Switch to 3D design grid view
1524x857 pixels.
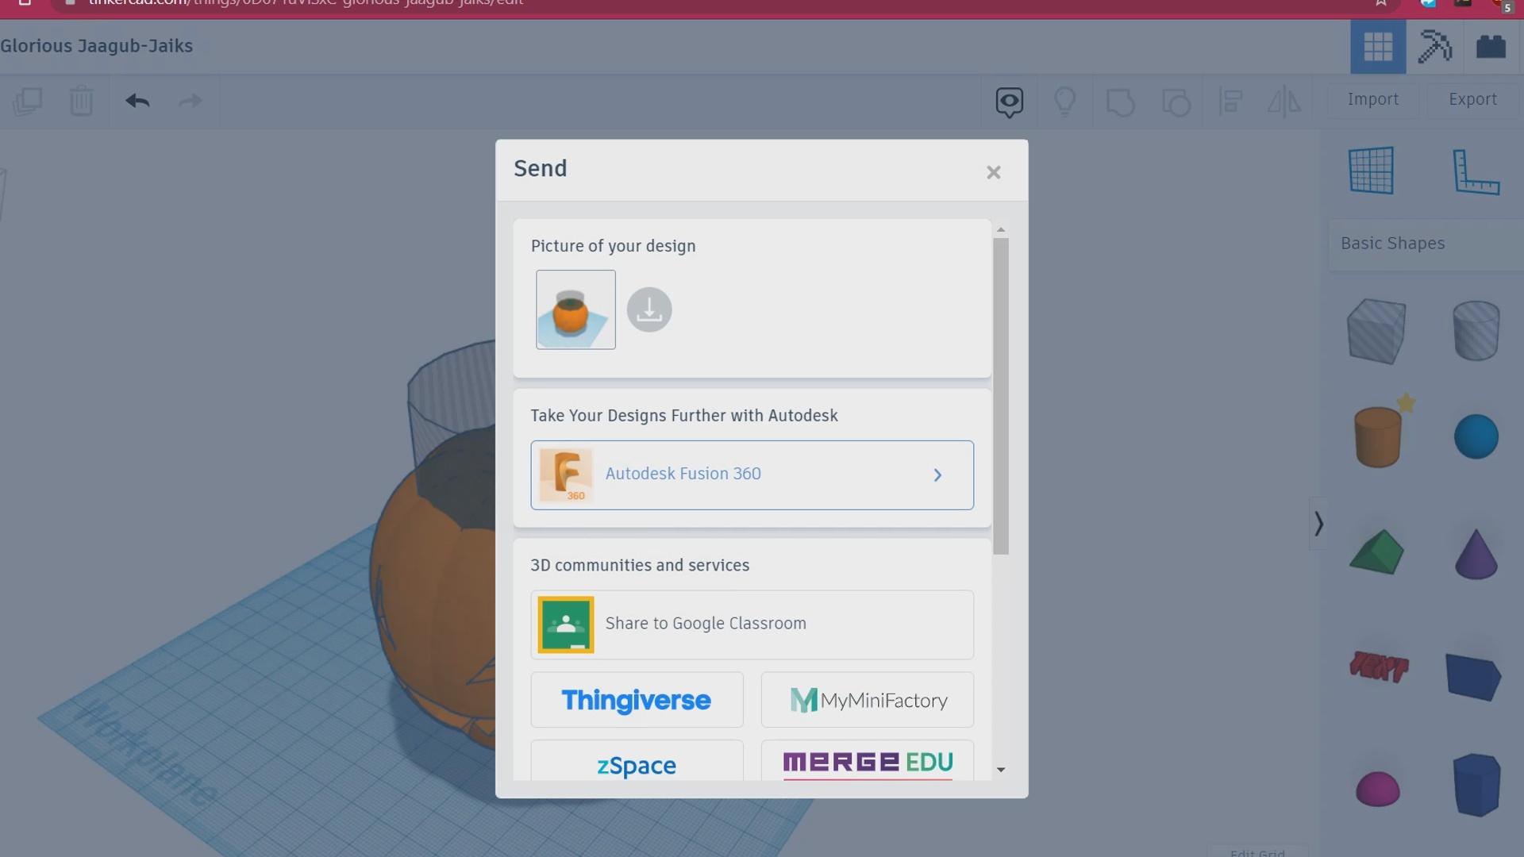(x=1377, y=47)
